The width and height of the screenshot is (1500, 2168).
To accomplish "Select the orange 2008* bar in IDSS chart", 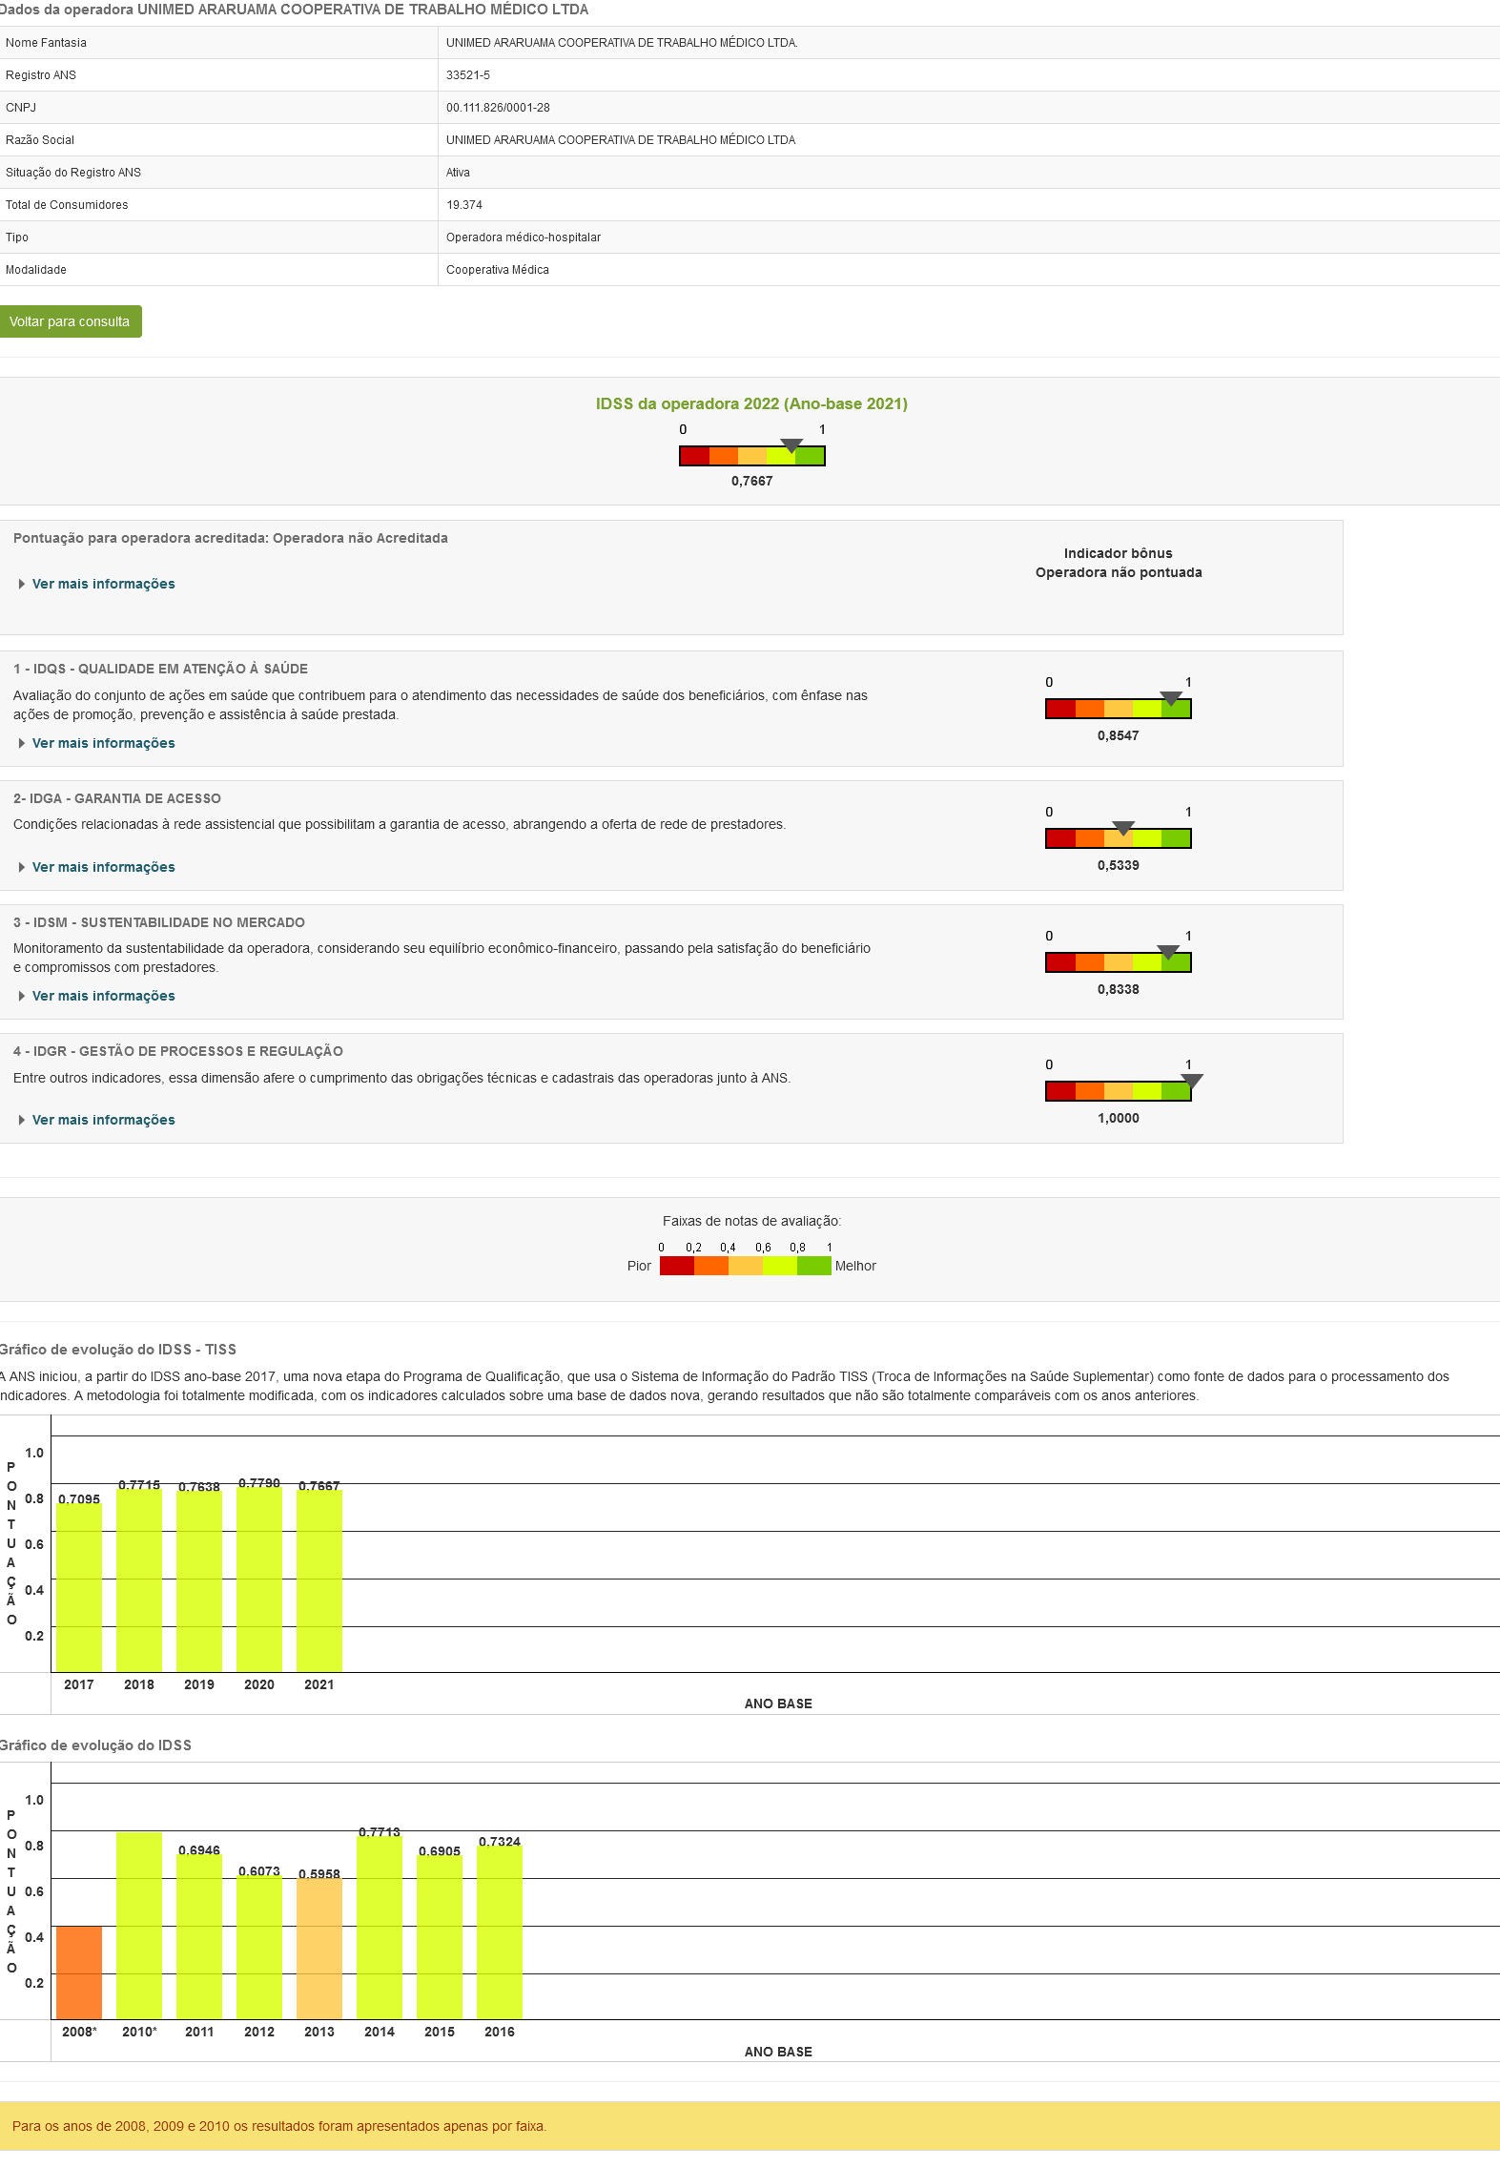I will click(x=79, y=1972).
